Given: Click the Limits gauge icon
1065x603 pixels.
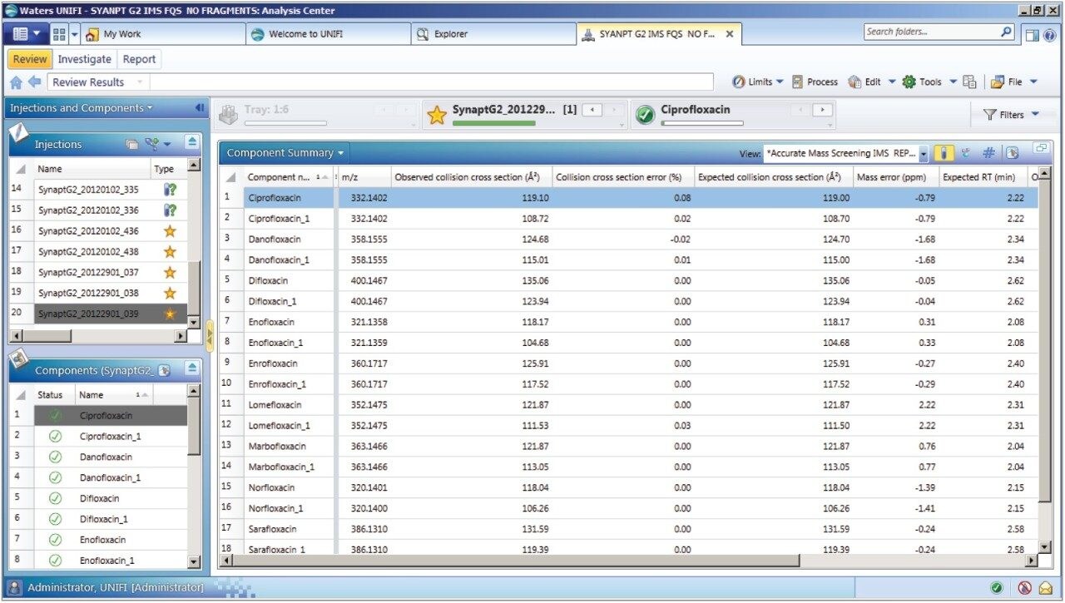Looking at the screenshot, I should click(738, 82).
